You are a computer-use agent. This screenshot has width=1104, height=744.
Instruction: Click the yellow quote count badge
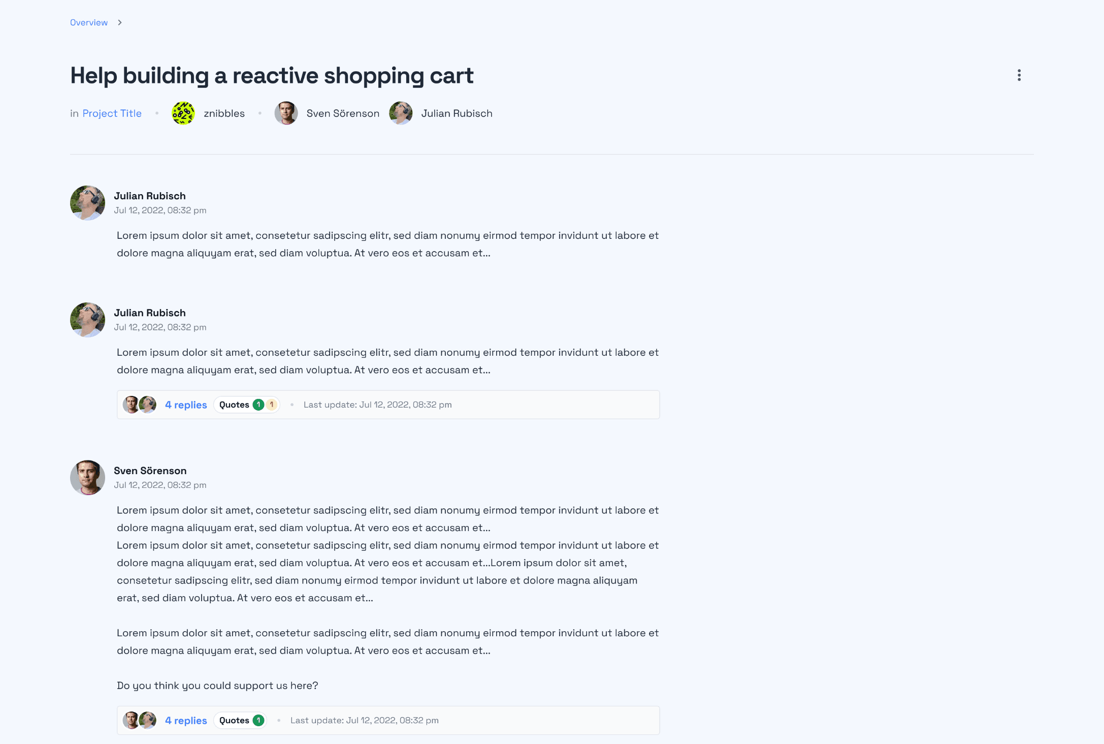272,405
